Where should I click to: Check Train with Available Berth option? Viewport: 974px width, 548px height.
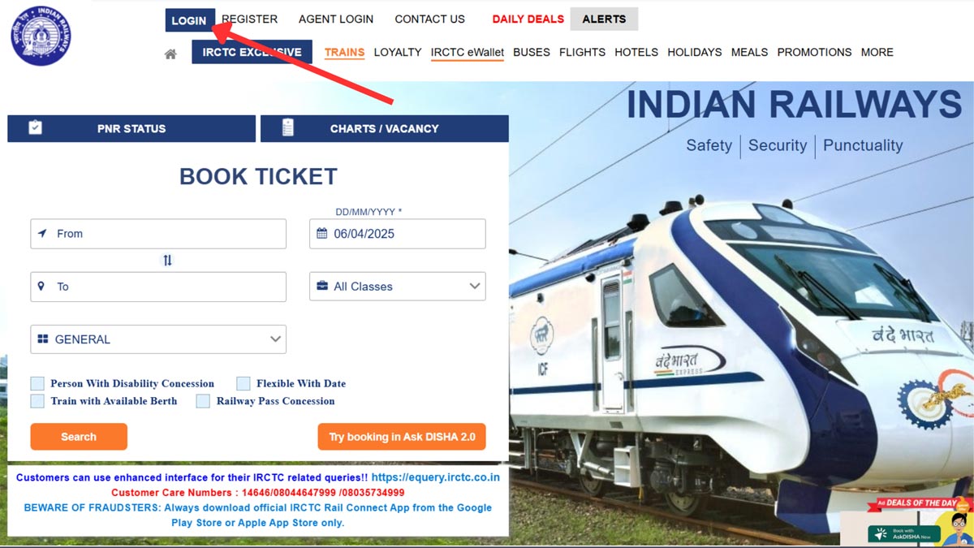(x=37, y=401)
